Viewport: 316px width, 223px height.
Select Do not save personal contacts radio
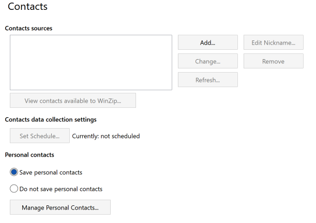click(x=14, y=189)
